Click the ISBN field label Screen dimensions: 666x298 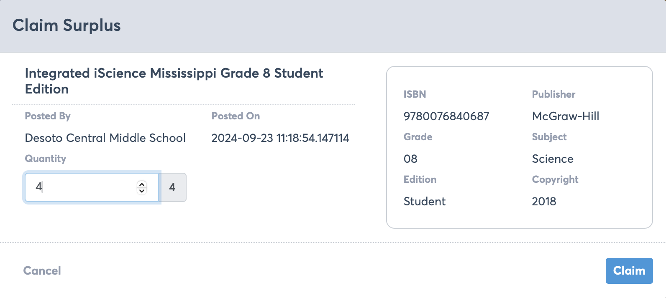point(415,94)
